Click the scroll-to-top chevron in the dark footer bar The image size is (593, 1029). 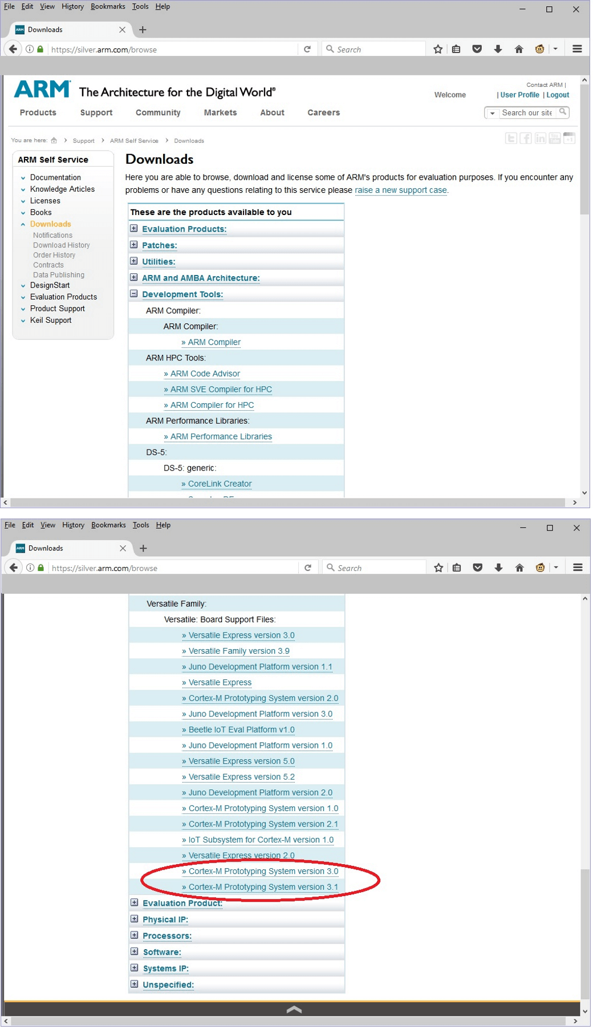294,1009
